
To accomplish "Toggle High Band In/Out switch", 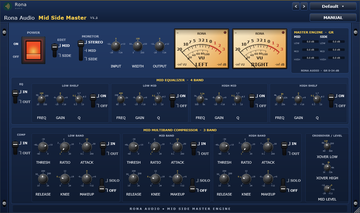I will 284,148.
